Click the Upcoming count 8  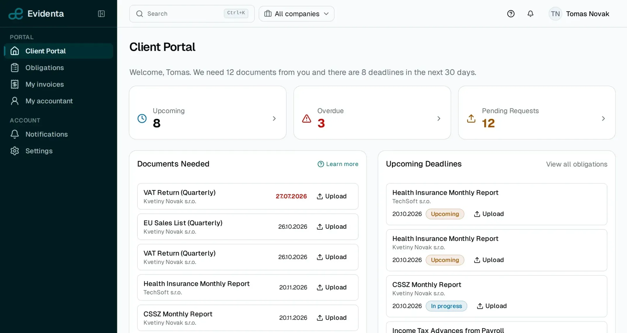[x=157, y=123]
